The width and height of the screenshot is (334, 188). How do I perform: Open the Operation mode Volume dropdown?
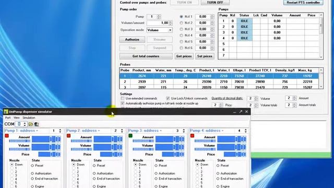click(x=160, y=30)
